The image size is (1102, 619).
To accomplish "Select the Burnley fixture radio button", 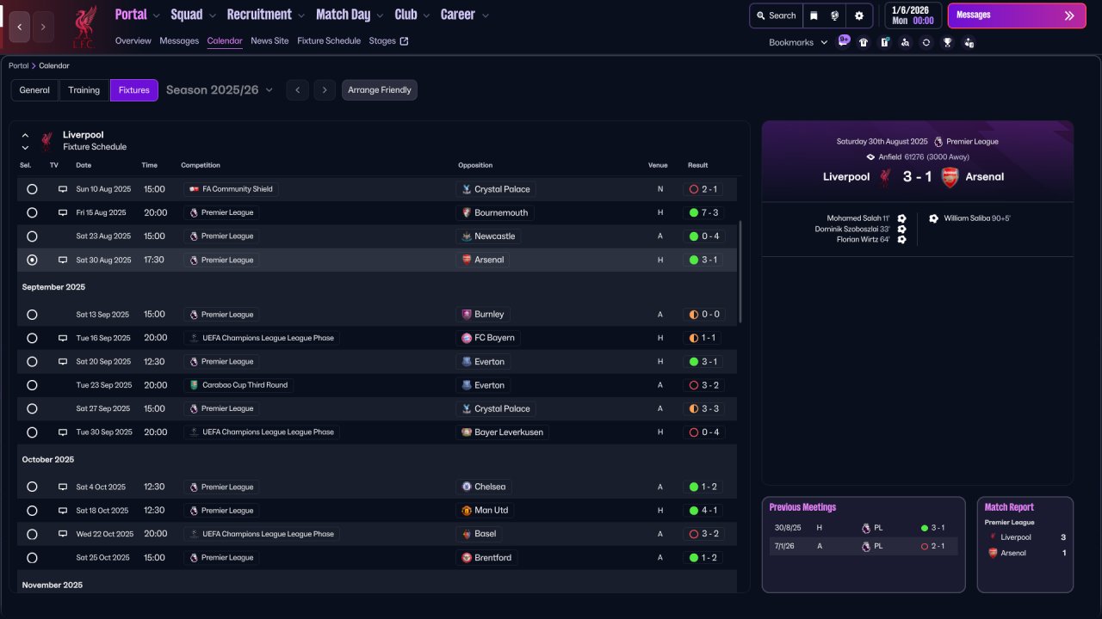I will (32, 315).
